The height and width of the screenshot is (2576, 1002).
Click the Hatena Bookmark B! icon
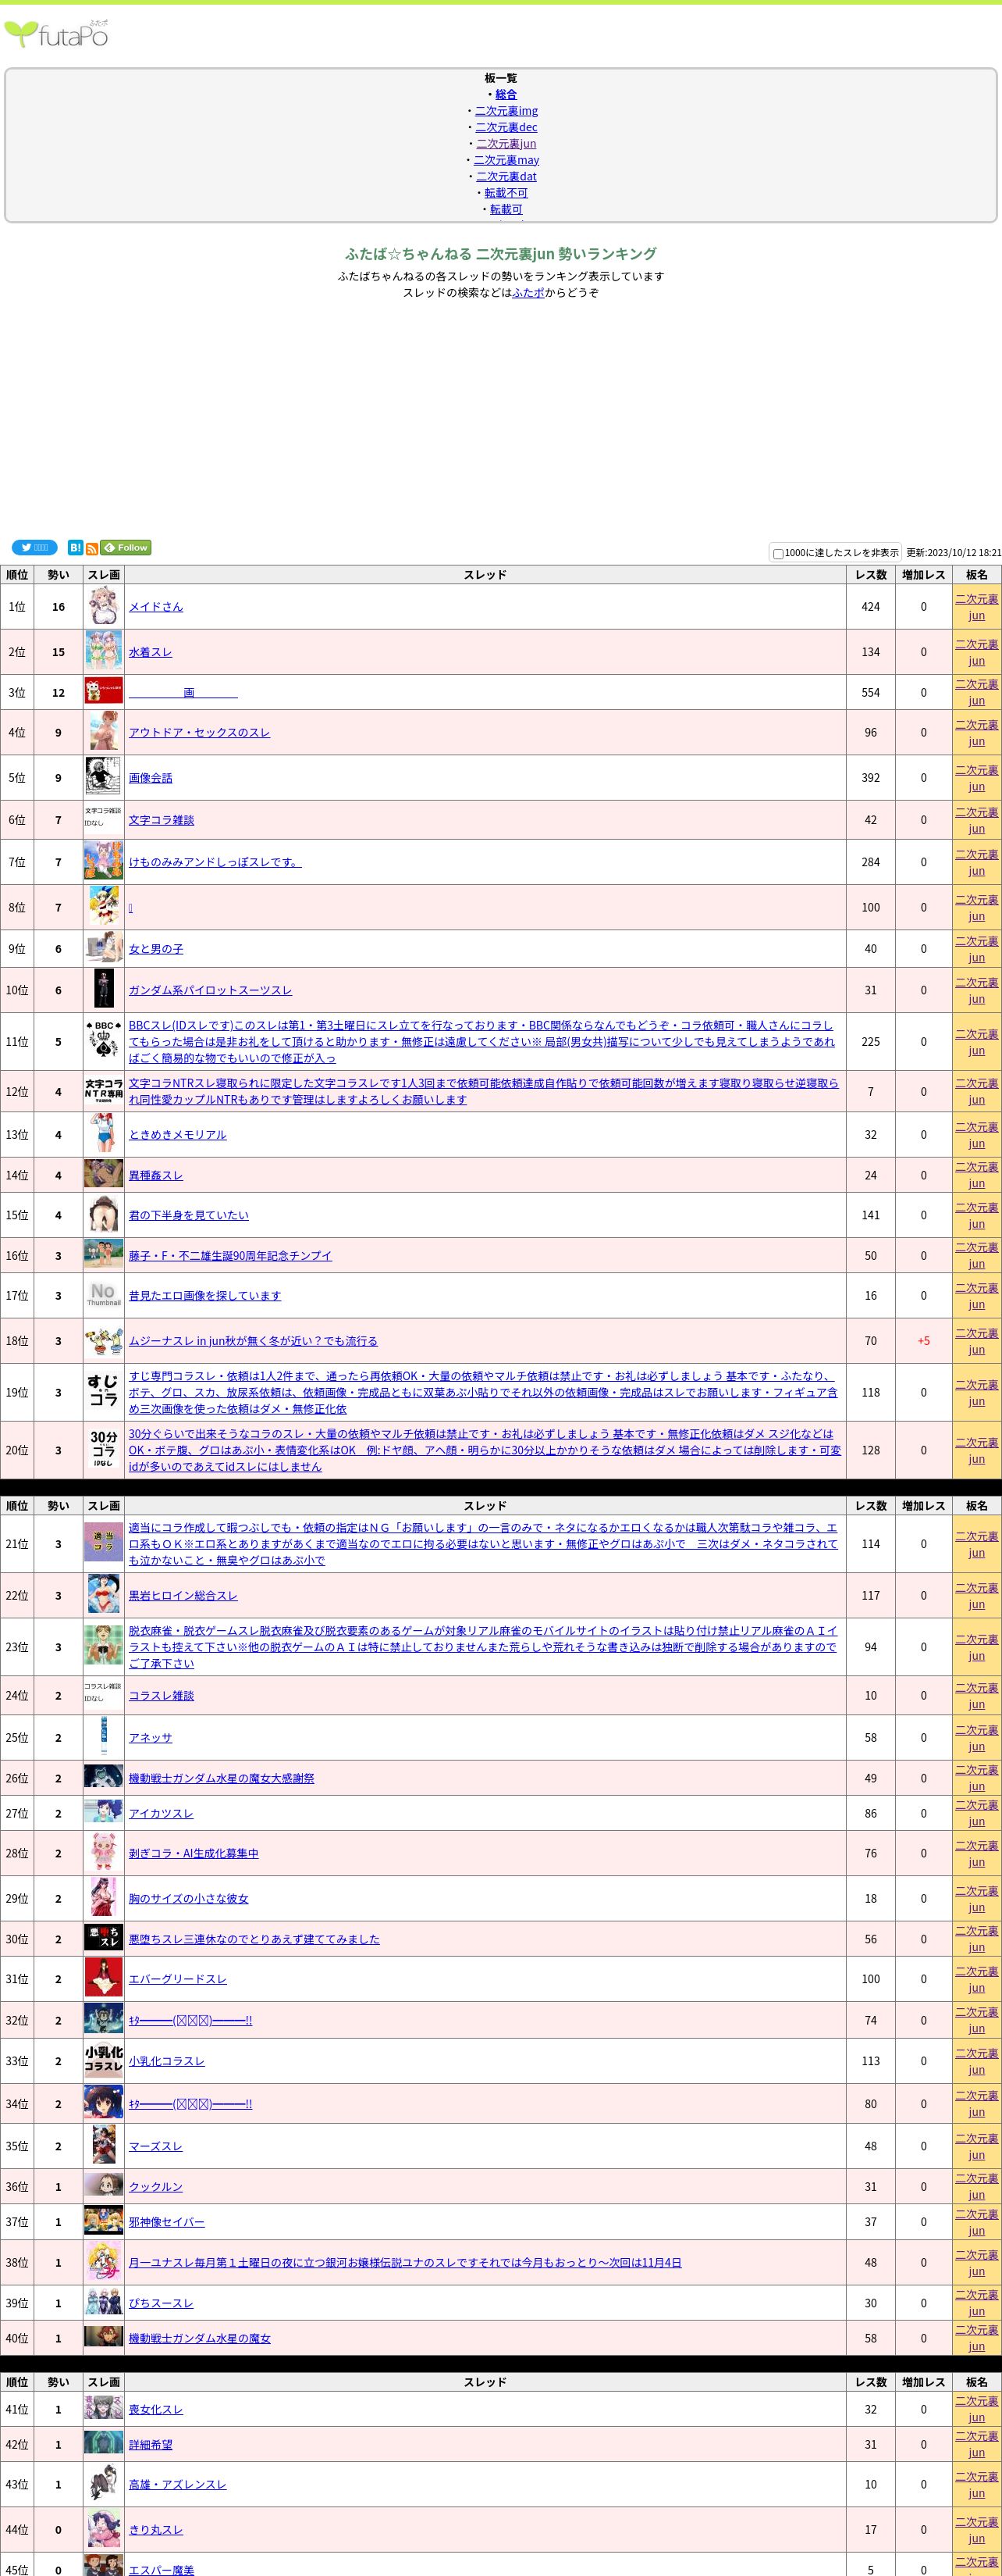pos(75,547)
